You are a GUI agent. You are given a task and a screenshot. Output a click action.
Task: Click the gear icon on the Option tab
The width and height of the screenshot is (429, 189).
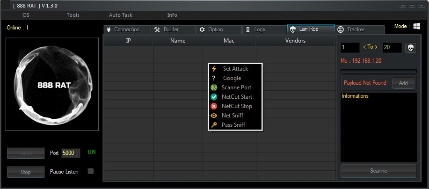(202, 29)
